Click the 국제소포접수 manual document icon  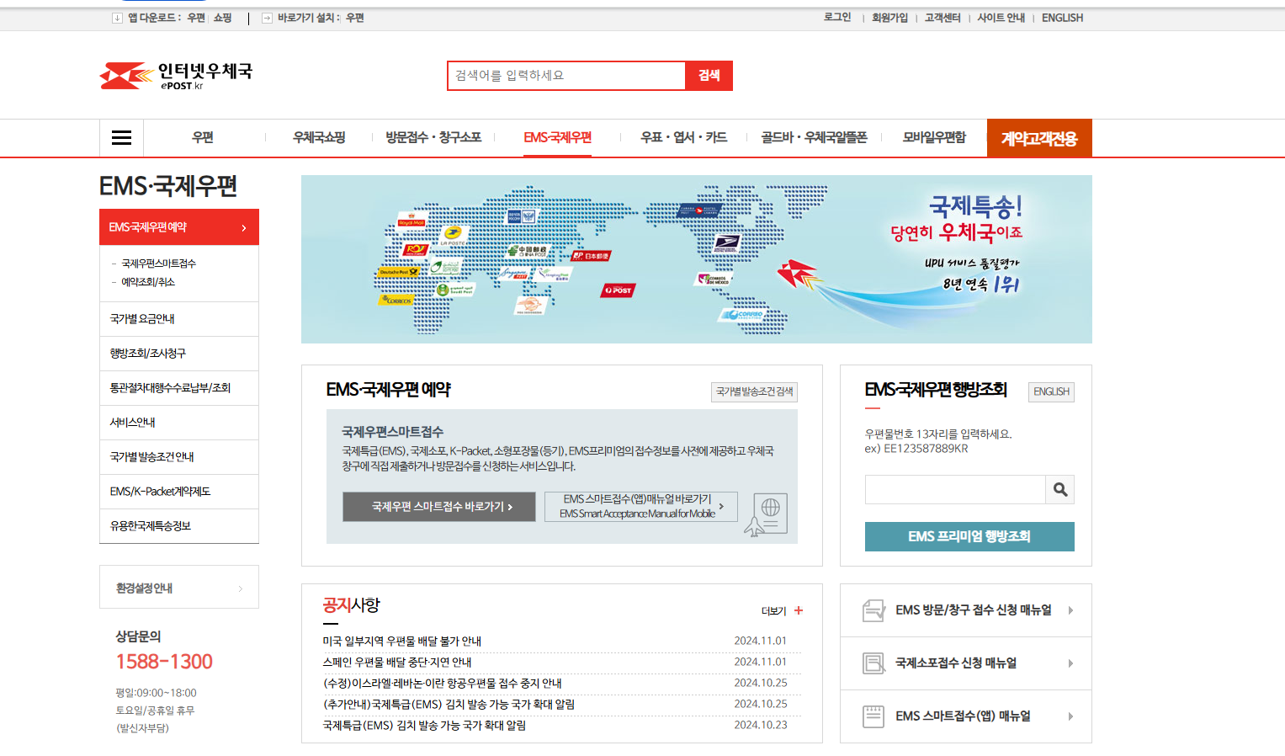click(873, 663)
